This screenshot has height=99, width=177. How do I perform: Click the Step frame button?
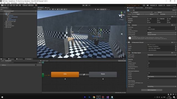[89, 5]
